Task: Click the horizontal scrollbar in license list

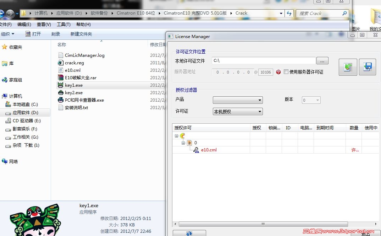Action: pos(263,224)
